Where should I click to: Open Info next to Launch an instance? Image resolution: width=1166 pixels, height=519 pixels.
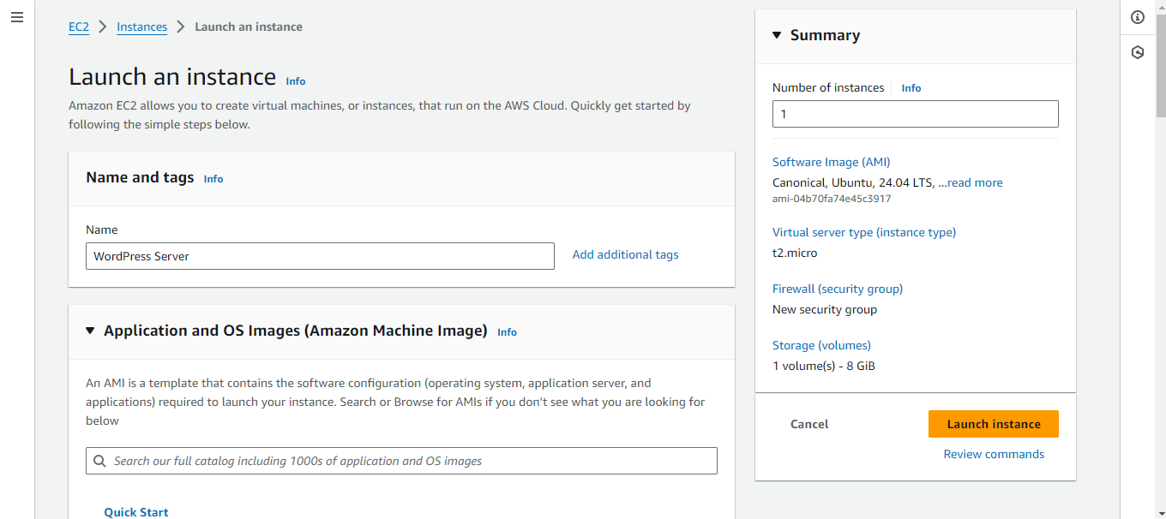296,81
